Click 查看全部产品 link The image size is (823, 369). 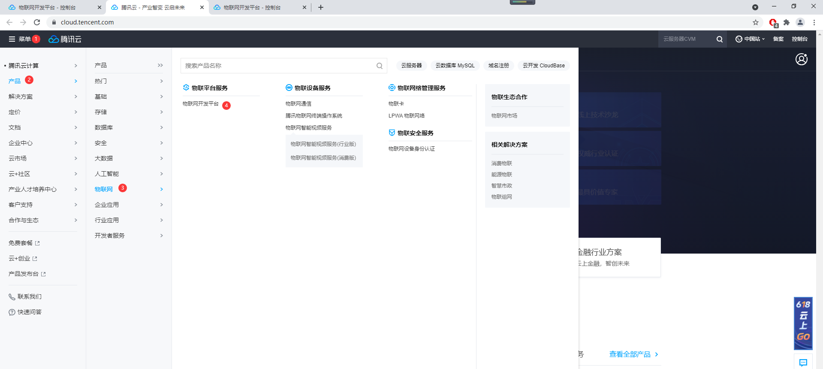point(634,354)
